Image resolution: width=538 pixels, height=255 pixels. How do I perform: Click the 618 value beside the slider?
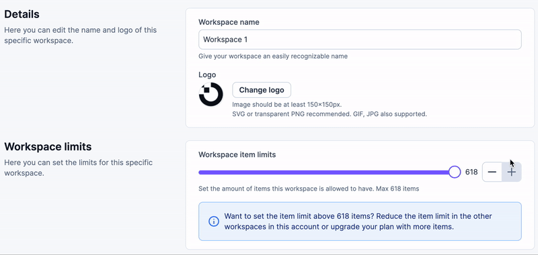click(x=471, y=172)
